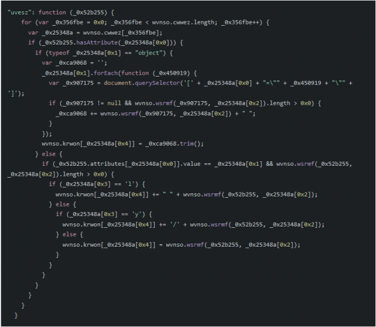Click the for keyword
This screenshot has height=327, width=376.
[26, 23]
